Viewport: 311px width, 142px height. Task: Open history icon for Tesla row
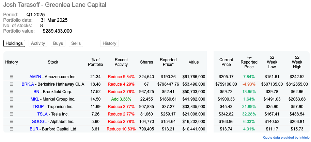(12, 114)
